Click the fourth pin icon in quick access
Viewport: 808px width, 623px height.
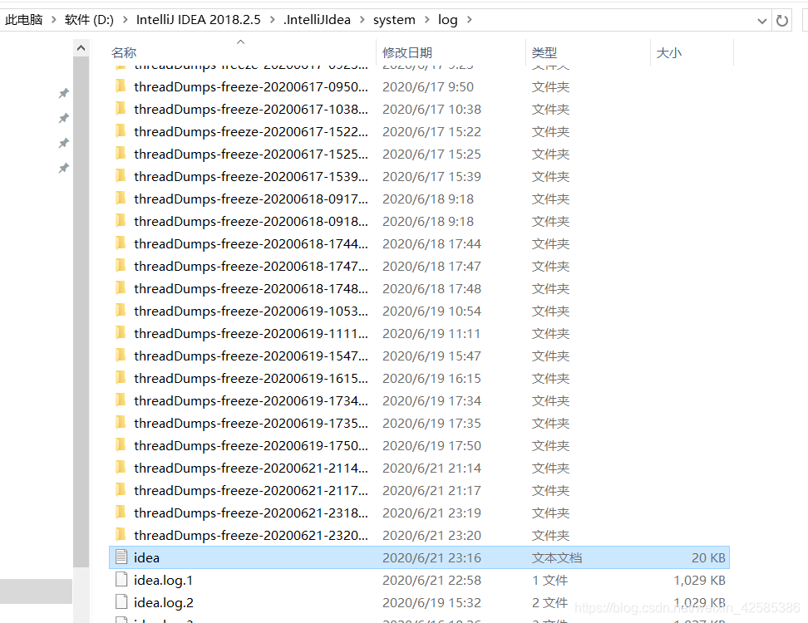tap(63, 168)
